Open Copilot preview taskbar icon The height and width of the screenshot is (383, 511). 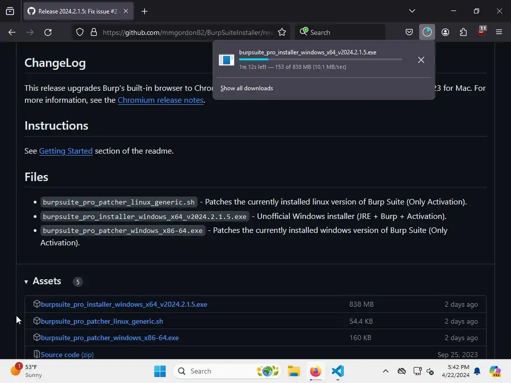click(495, 371)
